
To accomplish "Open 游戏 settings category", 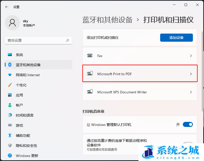I will click(39, 125).
